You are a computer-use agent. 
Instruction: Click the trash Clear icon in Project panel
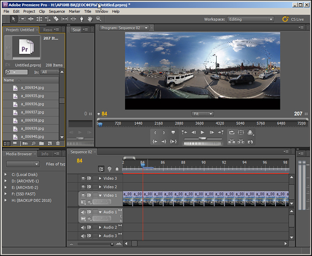57,143
